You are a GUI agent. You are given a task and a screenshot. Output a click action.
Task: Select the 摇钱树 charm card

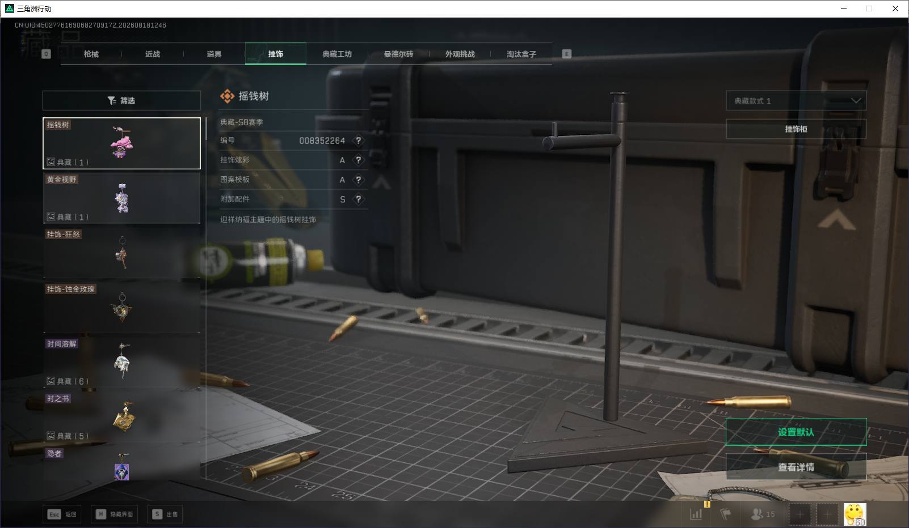(x=121, y=143)
